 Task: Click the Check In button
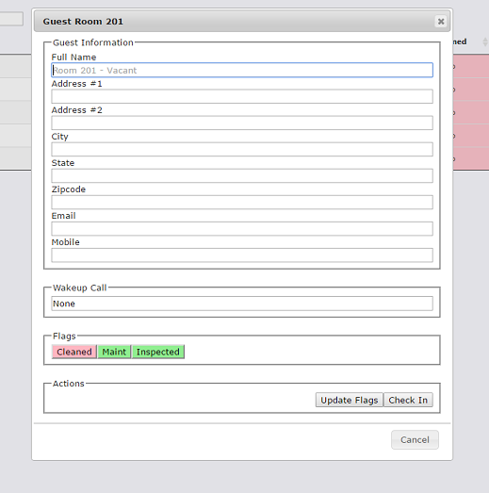[408, 400]
